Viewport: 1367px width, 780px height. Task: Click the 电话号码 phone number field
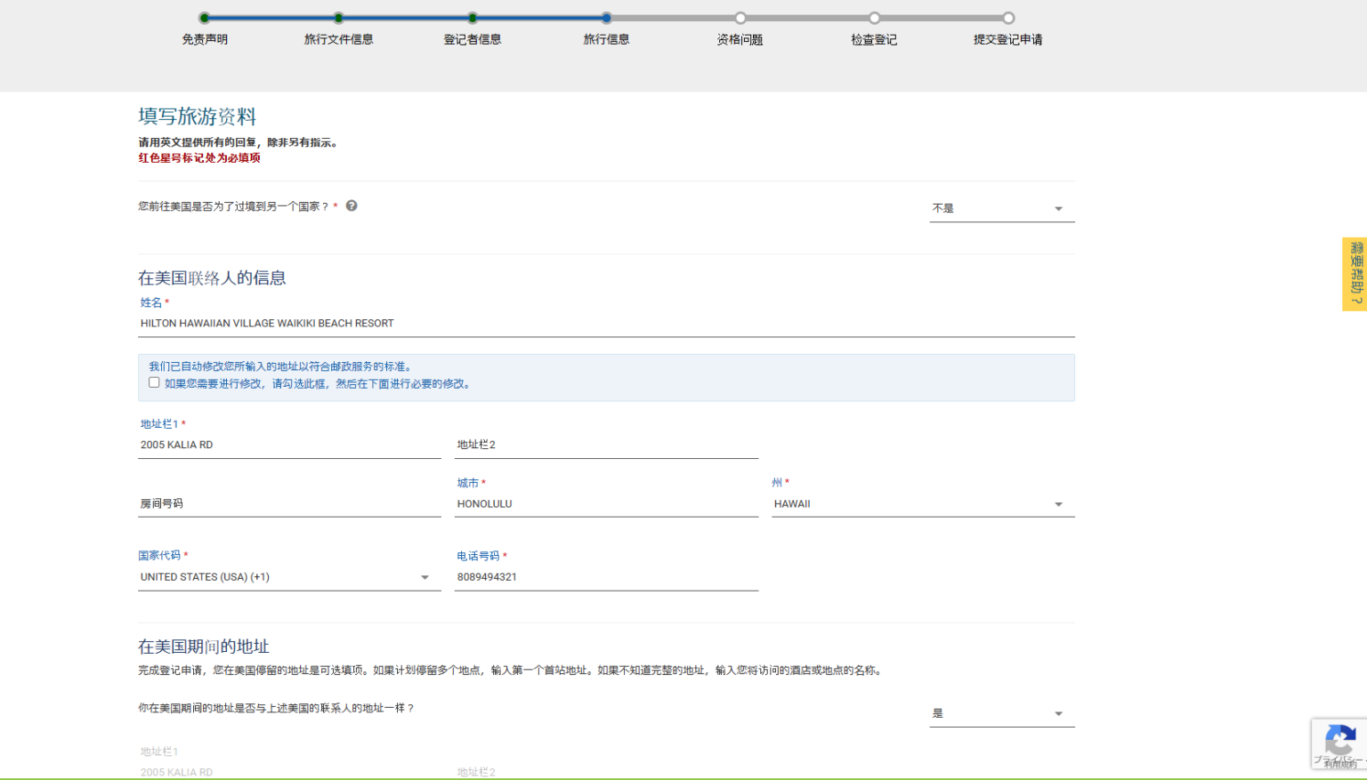605,577
